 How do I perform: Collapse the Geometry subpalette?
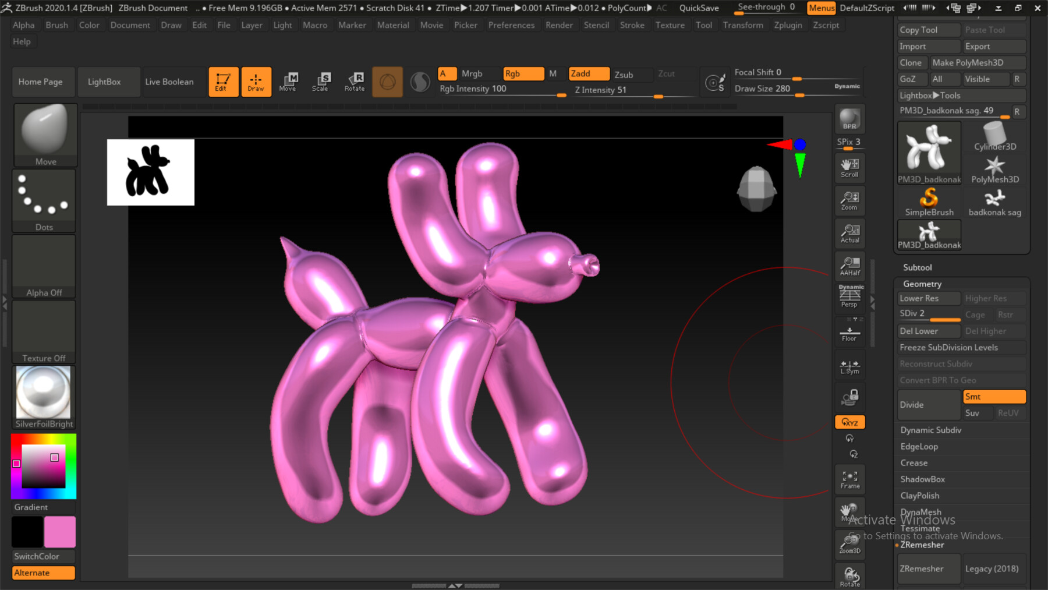tap(922, 284)
